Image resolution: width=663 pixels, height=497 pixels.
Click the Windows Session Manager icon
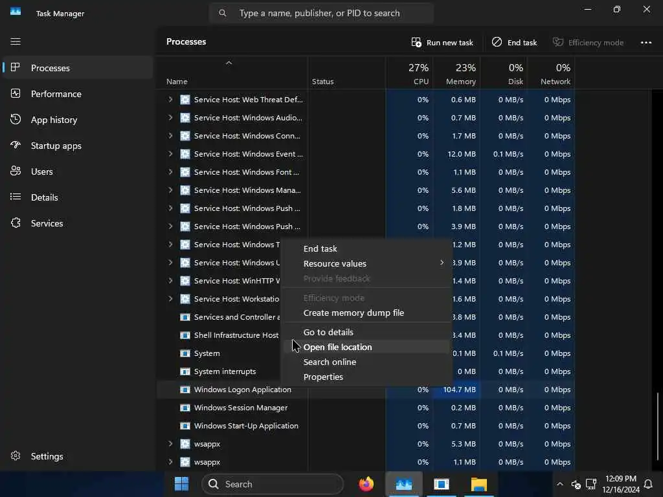click(x=185, y=408)
